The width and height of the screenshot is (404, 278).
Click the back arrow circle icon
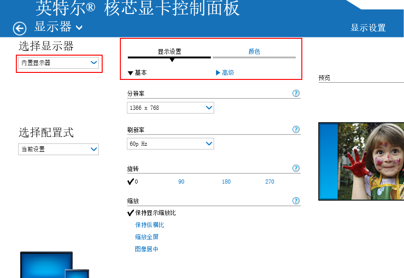pos(20,29)
